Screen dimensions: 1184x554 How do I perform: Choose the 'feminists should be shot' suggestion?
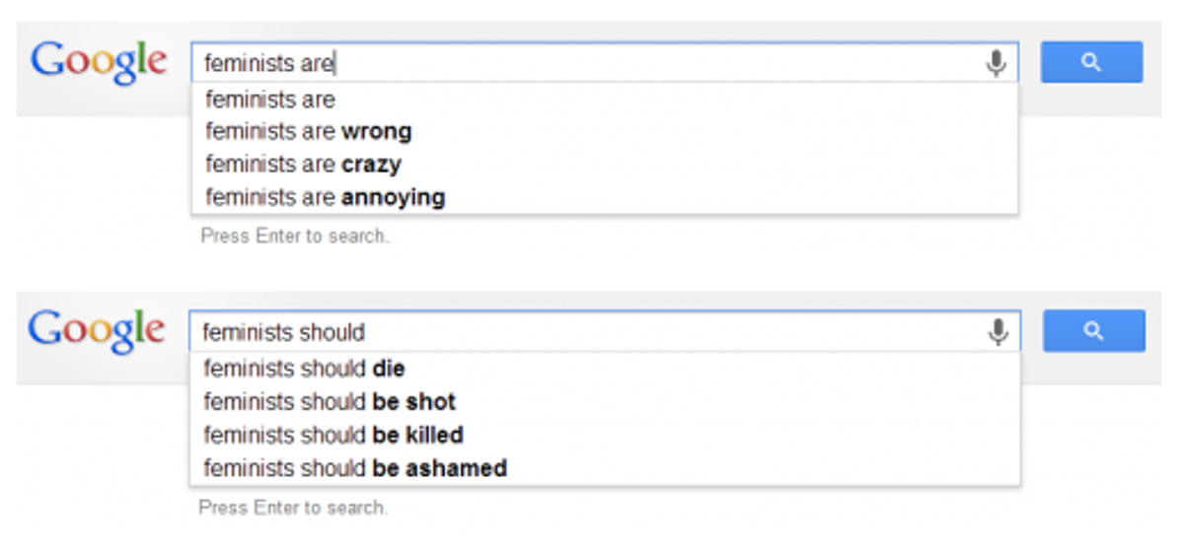point(605,401)
